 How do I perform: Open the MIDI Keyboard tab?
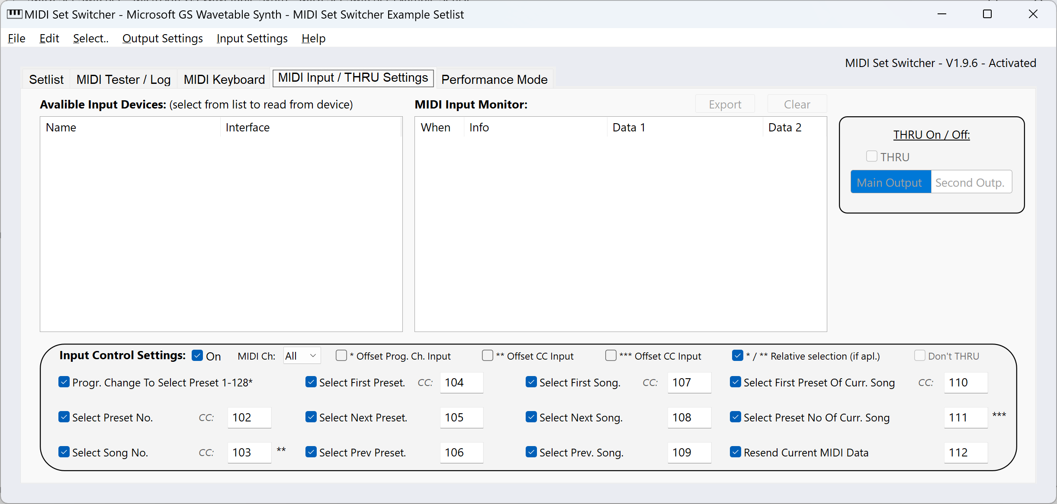click(224, 80)
